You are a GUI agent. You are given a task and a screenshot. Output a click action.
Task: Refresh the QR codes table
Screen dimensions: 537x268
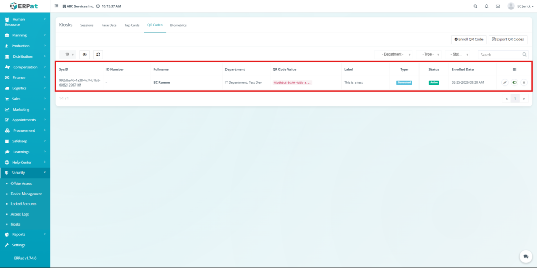(98, 54)
